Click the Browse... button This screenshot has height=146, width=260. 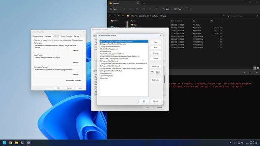coord(156,53)
